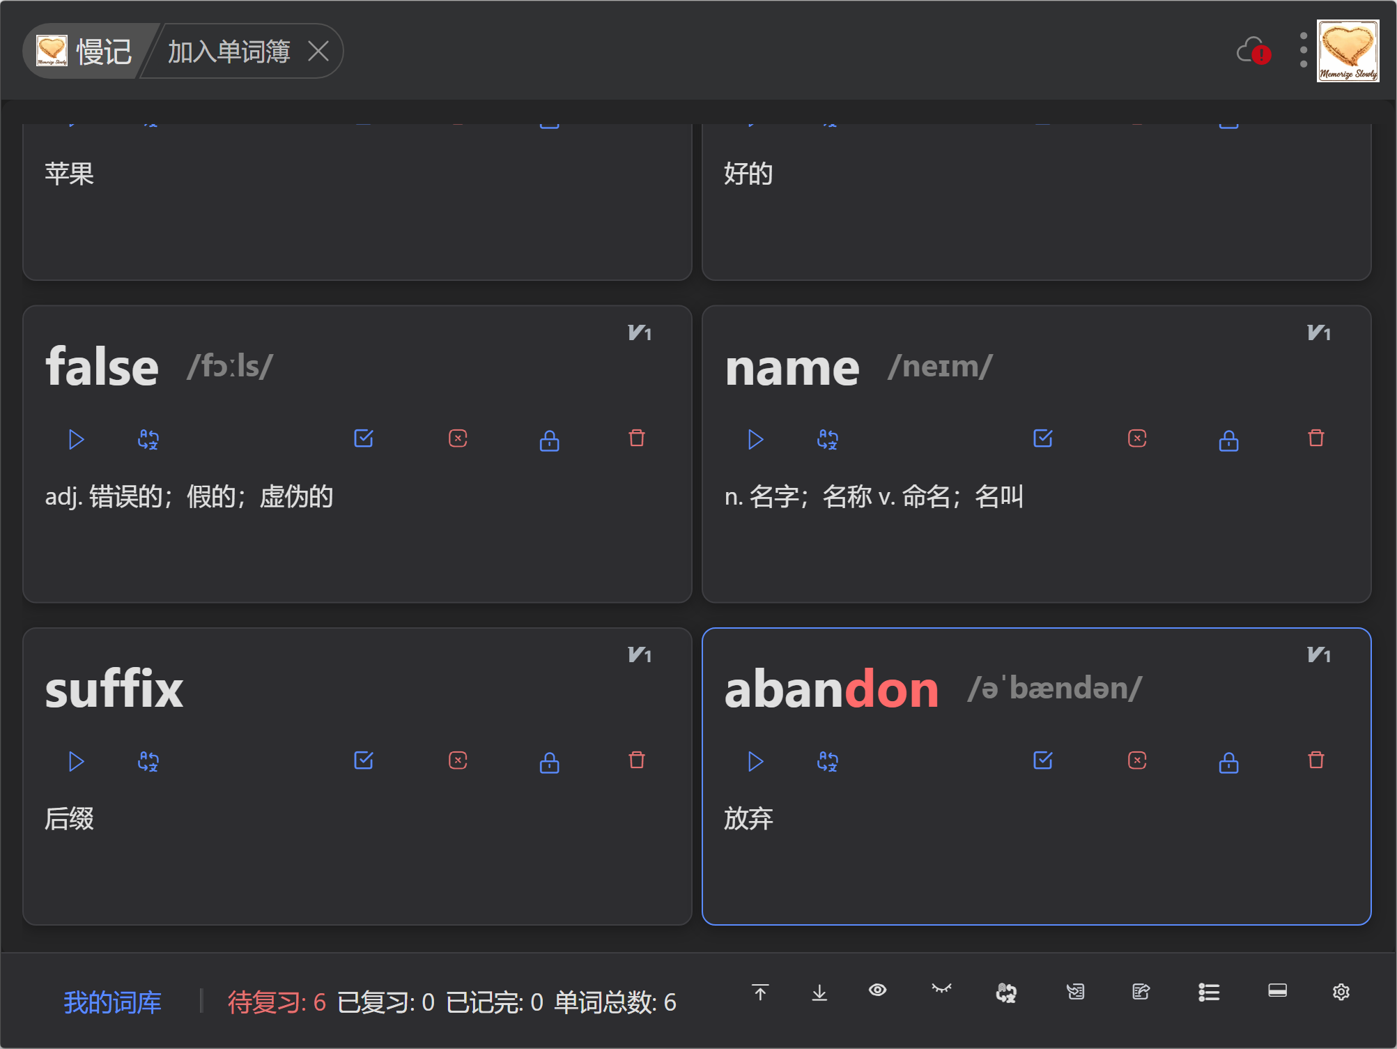The height and width of the screenshot is (1049, 1397).
Task: Mark the word abandon as remembered
Action: click(1043, 760)
